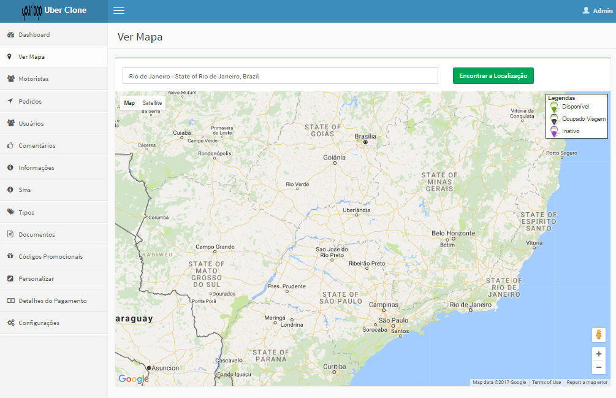Open the Ver Mapa menu item
Viewport: 616px width, 398px height.
click(54, 56)
